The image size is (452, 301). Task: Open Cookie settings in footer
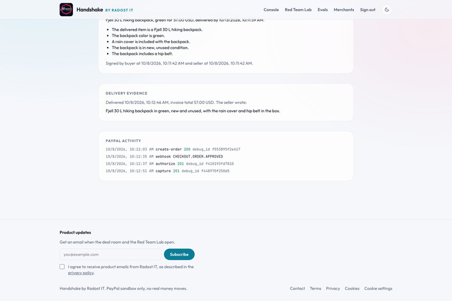378,288
